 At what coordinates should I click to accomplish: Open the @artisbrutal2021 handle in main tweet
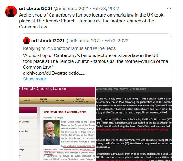point(71,9)
